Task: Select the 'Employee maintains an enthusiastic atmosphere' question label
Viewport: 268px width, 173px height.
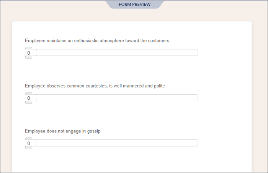Action: point(97,40)
